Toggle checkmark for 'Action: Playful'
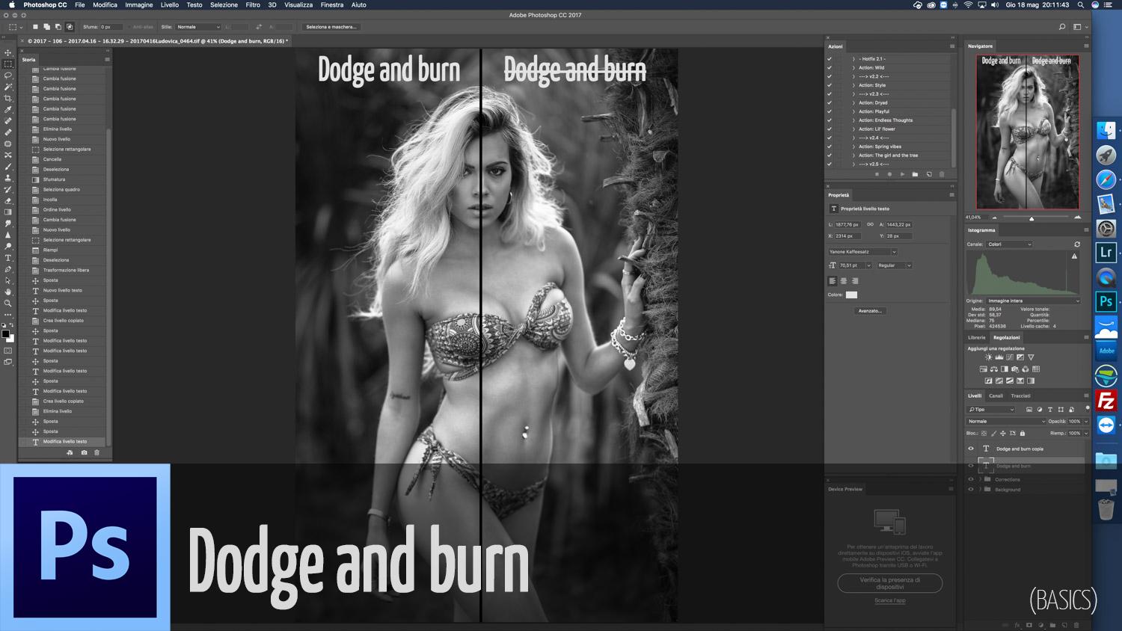This screenshot has width=1122, height=631. (829, 111)
